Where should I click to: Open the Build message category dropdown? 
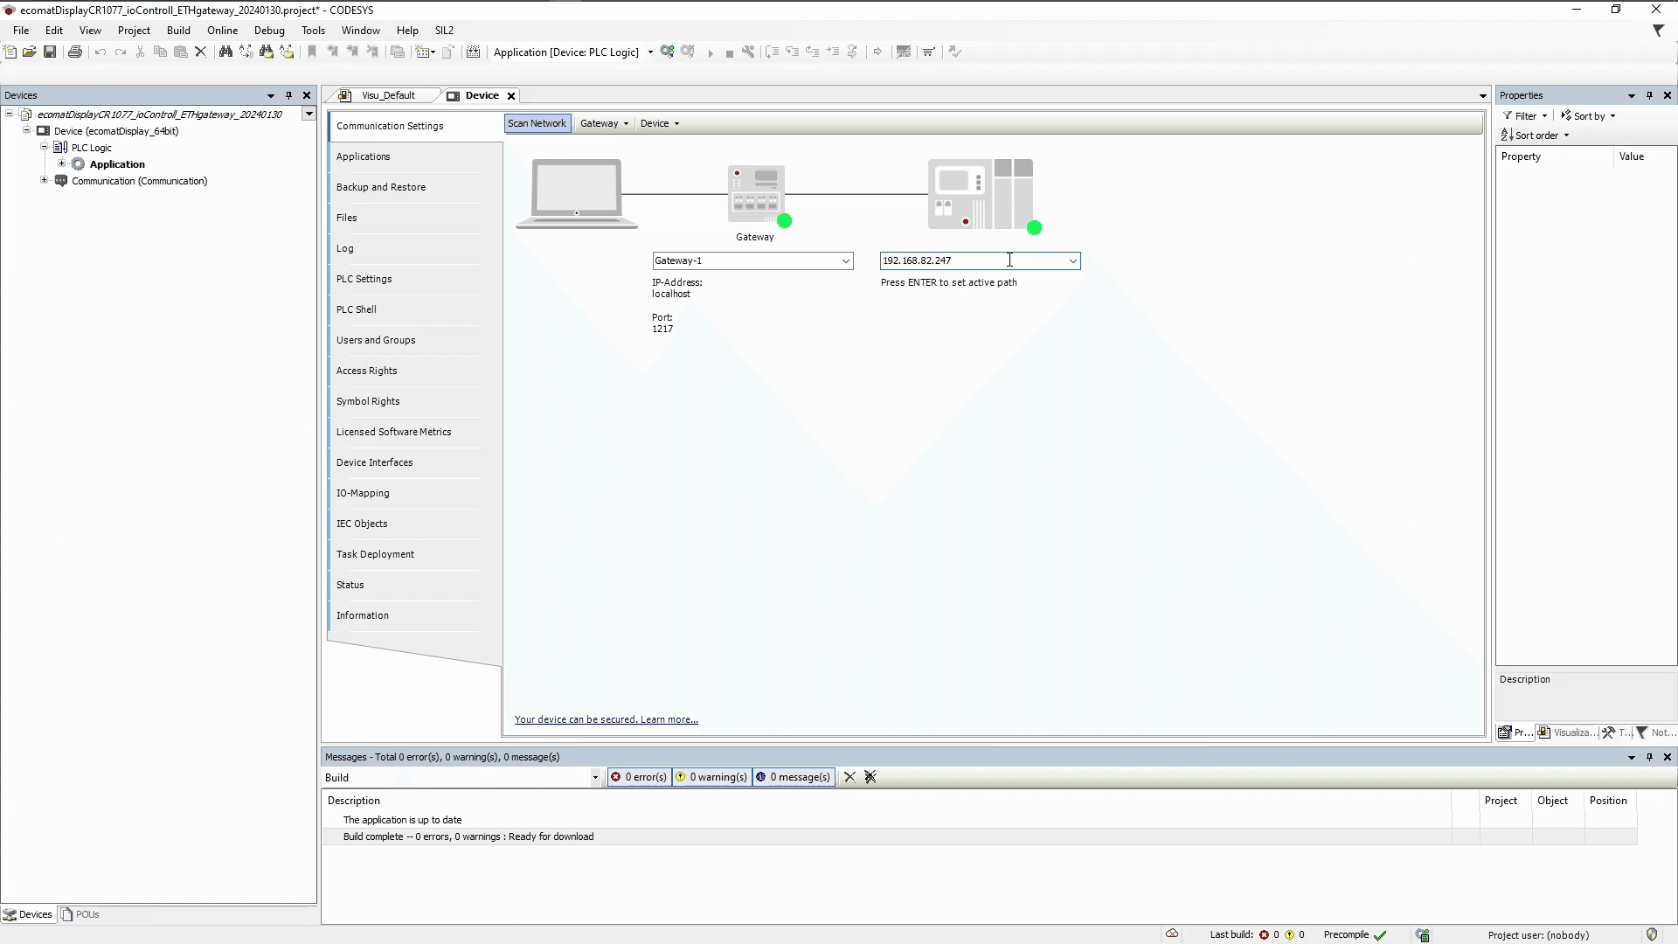595,777
